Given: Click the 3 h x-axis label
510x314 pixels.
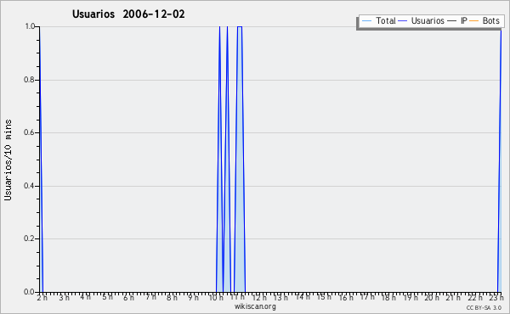Looking at the screenshot, I should pos(64,297).
